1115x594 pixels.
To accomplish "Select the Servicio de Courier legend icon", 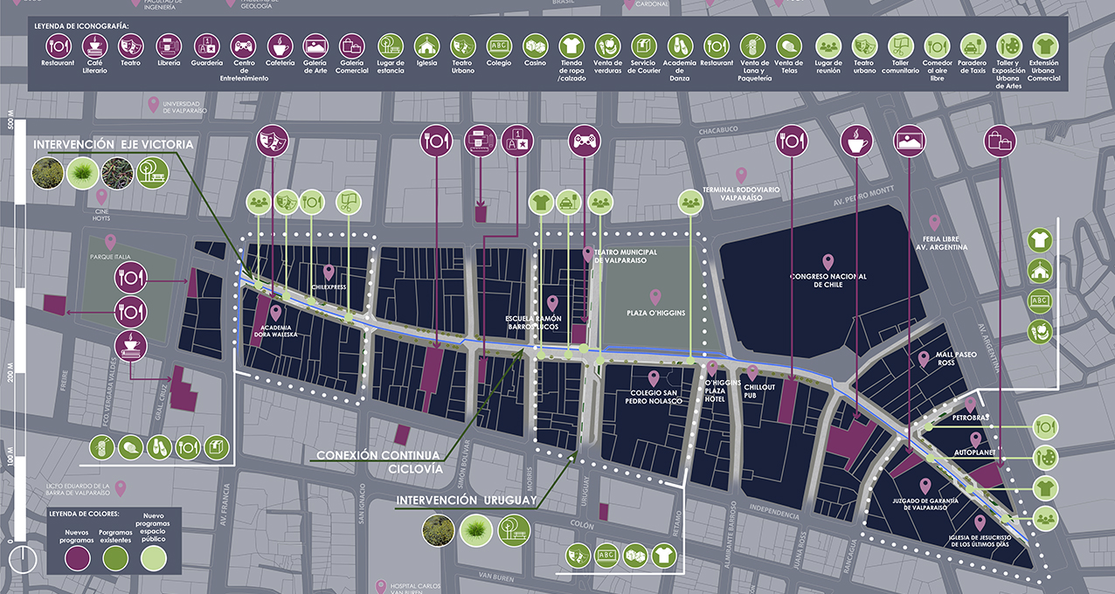I will [643, 46].
